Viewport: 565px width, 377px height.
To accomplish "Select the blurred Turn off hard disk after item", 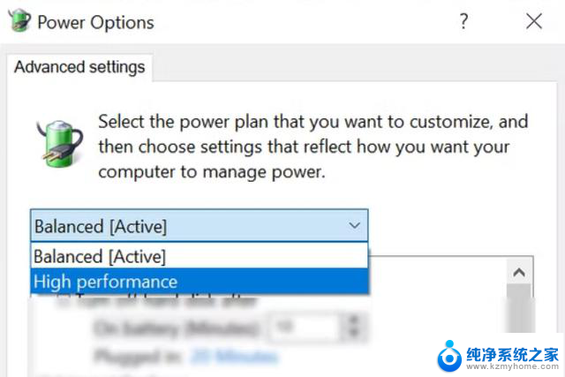I will coord(166,300).
